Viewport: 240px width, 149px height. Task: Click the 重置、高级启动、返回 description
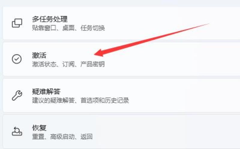pos(62,137)
